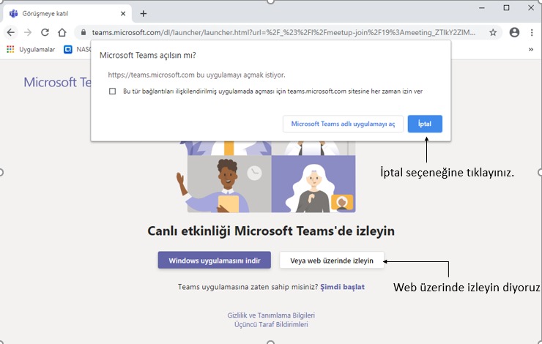Bookmark this page with the star icon
Image resolution: width=542 pixels, height=344 pixels.
[493, 32]
